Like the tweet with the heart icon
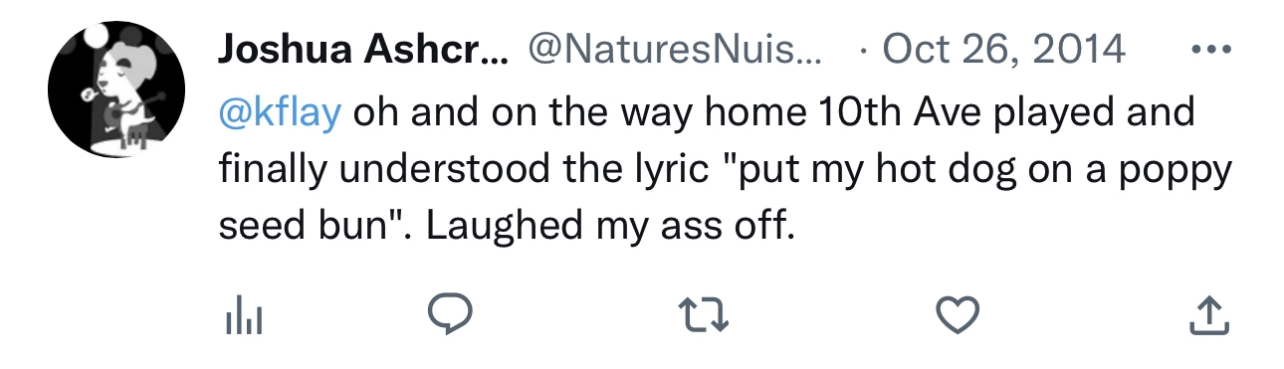The width and height of the screenshot is (1284, 369). 960,316
